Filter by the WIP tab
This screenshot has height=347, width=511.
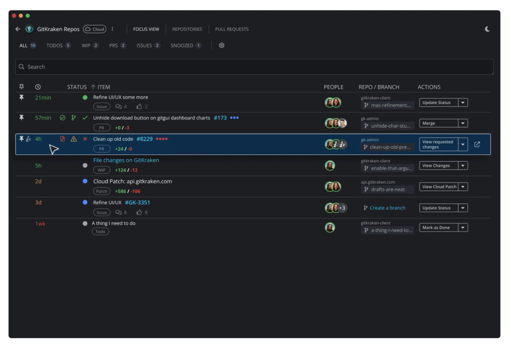point(90,45)
